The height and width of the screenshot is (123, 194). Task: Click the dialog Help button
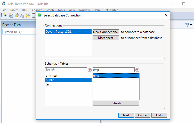click(159, 115)
